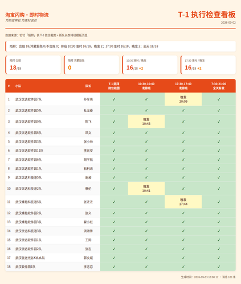
Task: Click team name 武汉优选软件园8队
Action: (28, 133)
